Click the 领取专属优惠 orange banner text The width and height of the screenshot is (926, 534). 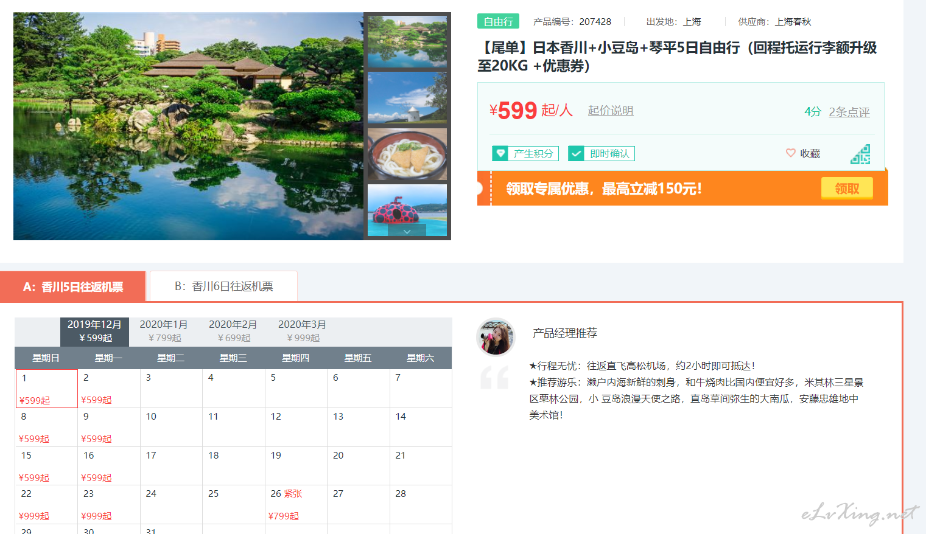(x=604, y=189)
